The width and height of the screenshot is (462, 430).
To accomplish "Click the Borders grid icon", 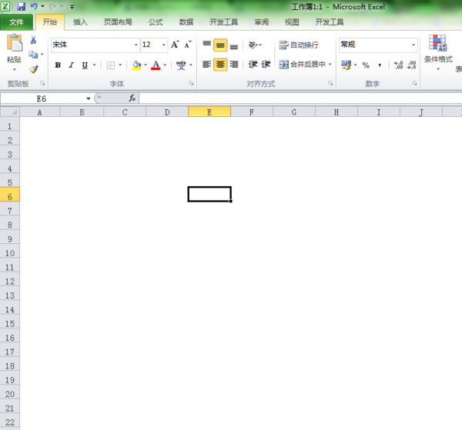I will (111, 65).
